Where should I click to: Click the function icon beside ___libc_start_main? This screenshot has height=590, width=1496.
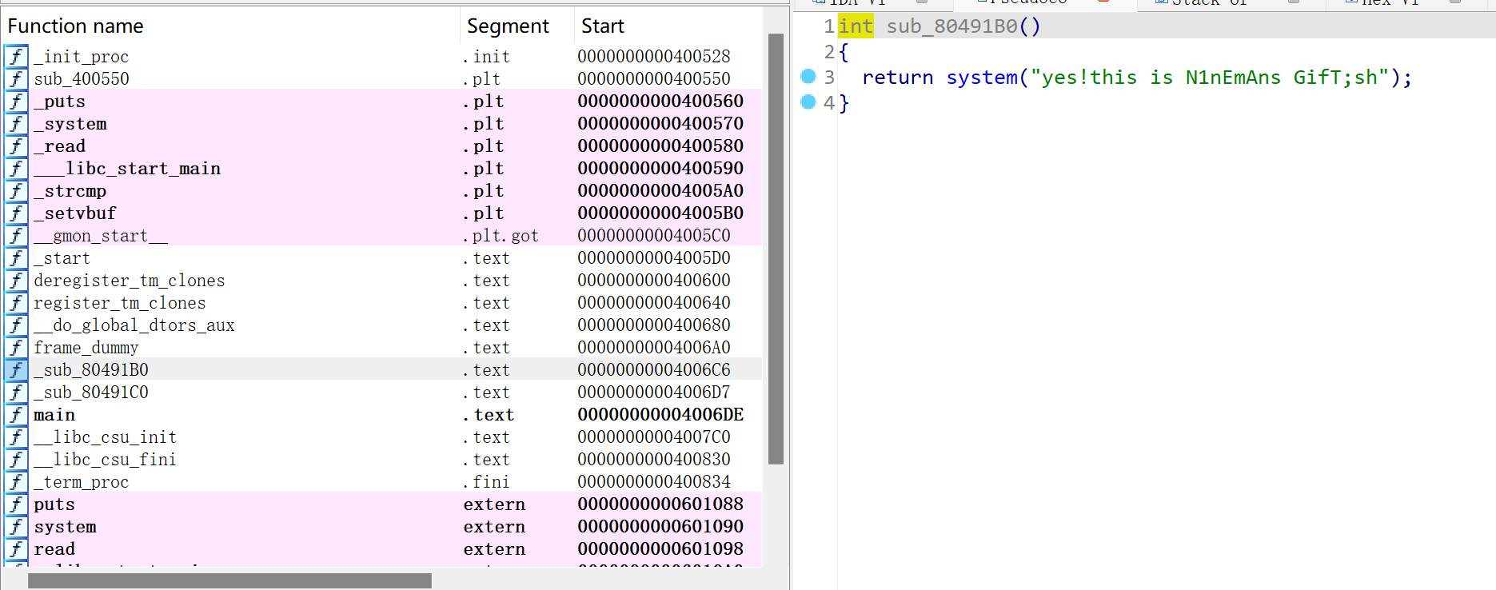click(x=16, y=169)
